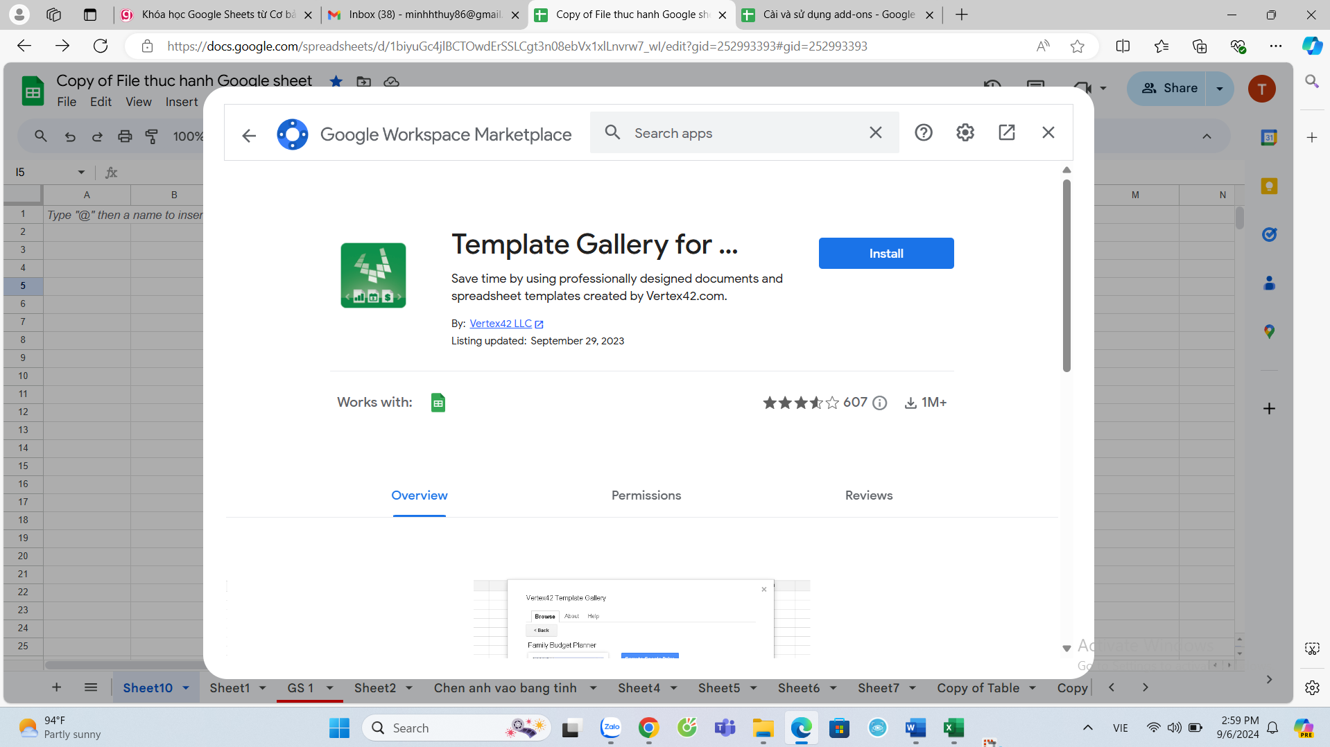Screen dimensions: 1330x747
Task: Open the Sheet10 tab dropdown arrow
Action: (x=186, y=688)
